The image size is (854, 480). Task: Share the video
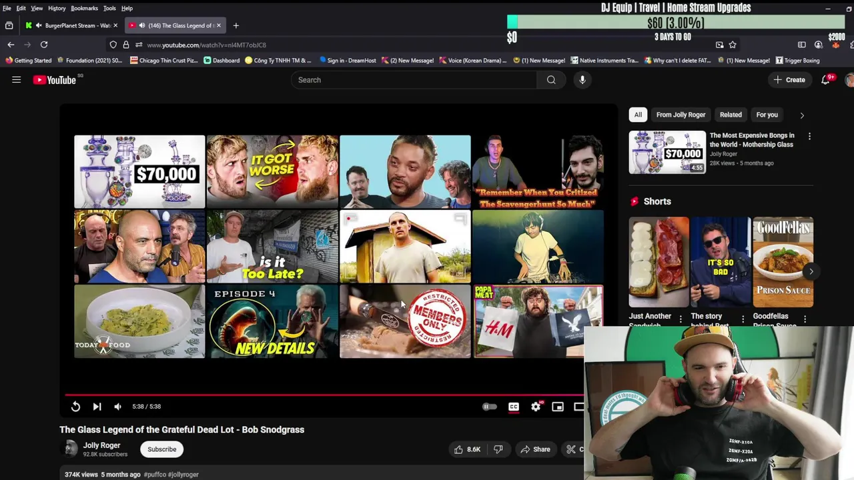tap(535, 449)
